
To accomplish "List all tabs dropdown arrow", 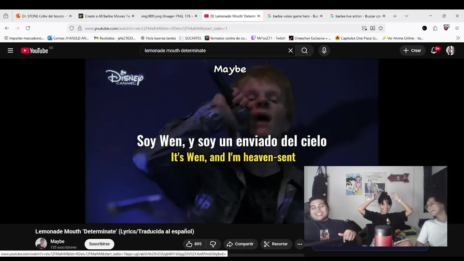I will [406, 16].
